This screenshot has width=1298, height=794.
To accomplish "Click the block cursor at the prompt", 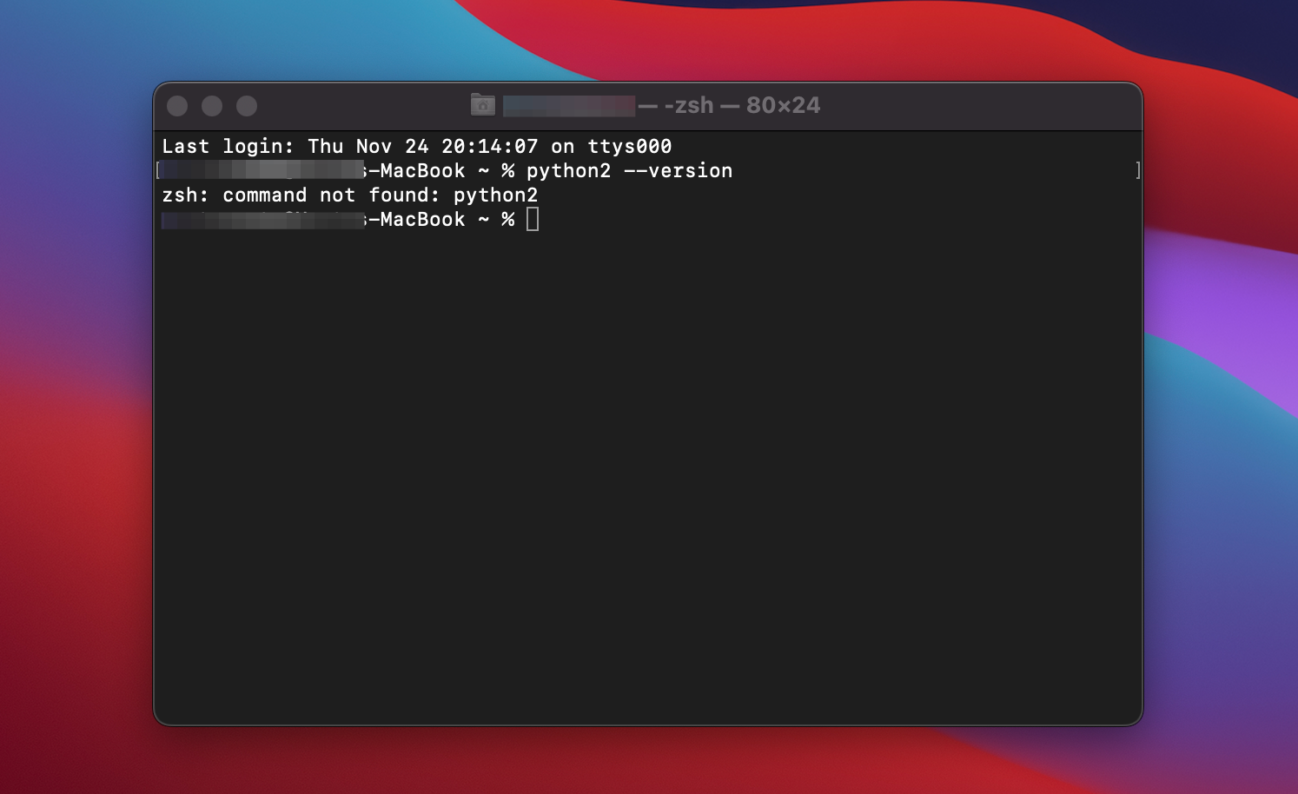I will (533, 220).
